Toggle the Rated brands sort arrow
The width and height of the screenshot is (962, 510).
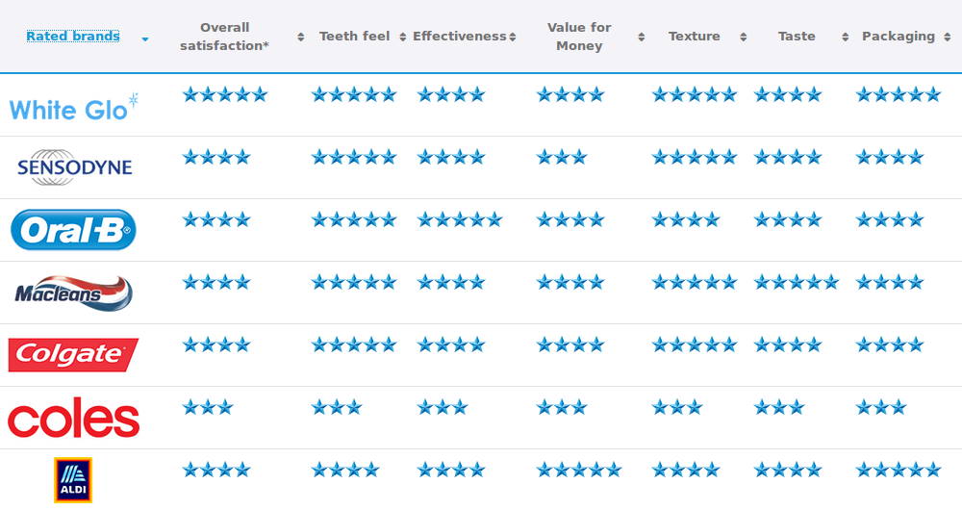point(145,39)
